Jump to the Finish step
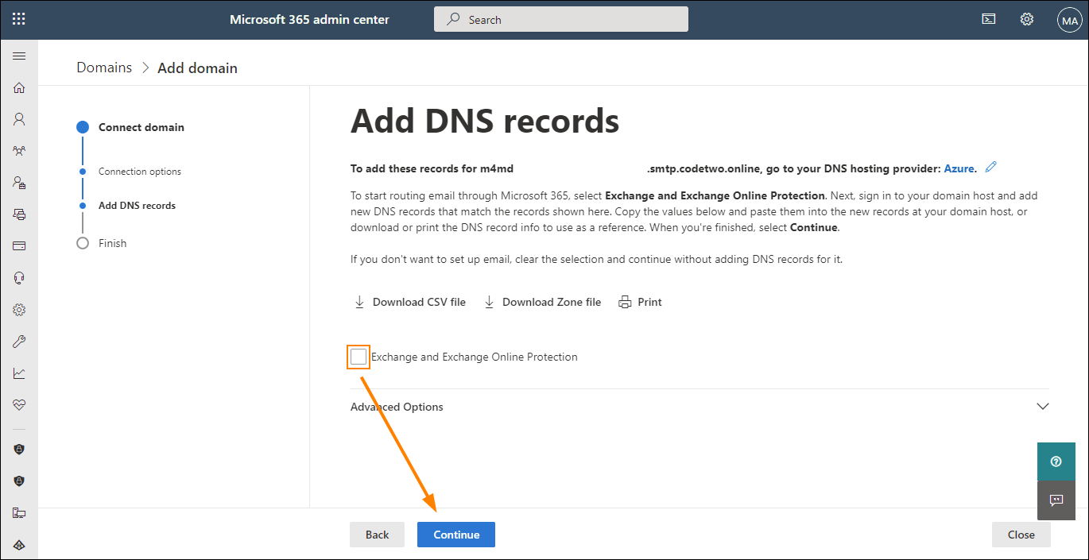The image size is (1089, 560). point(112,243)
